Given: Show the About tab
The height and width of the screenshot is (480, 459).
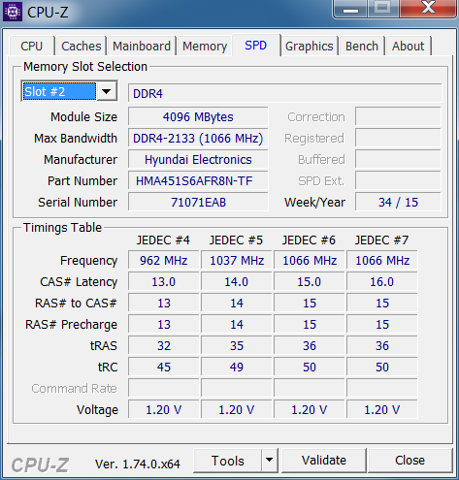Looking at the screenshot, I should tap(408, 46).
